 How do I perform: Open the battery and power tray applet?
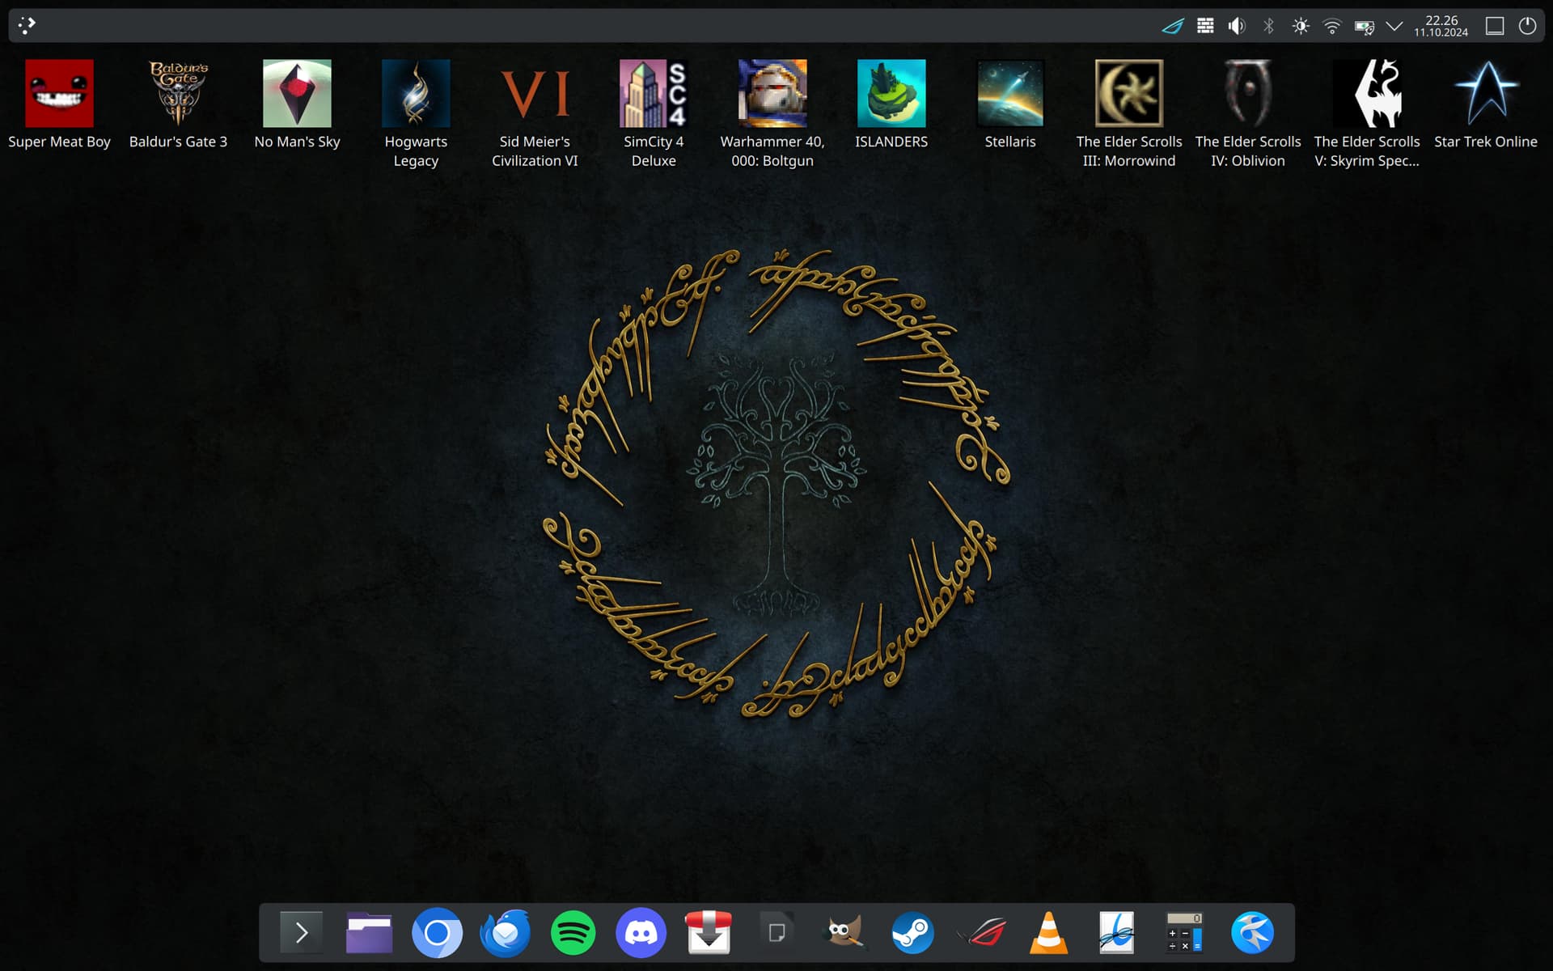coord(1364,27)
